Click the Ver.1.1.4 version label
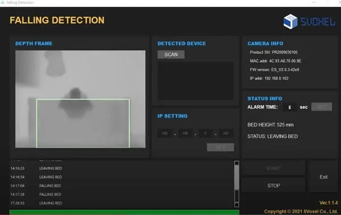 point(328,203)
